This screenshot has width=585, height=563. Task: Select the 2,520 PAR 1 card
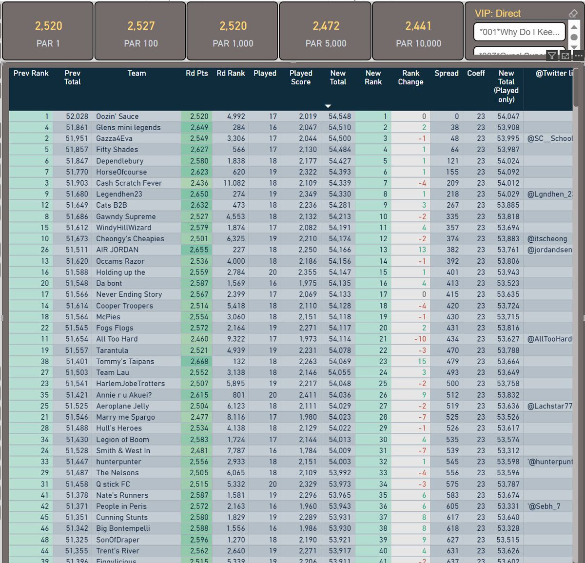(x=47, y=31)
